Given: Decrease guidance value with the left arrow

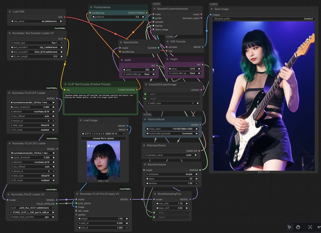Looking at the screenshot, I should (x=93, y=17).
